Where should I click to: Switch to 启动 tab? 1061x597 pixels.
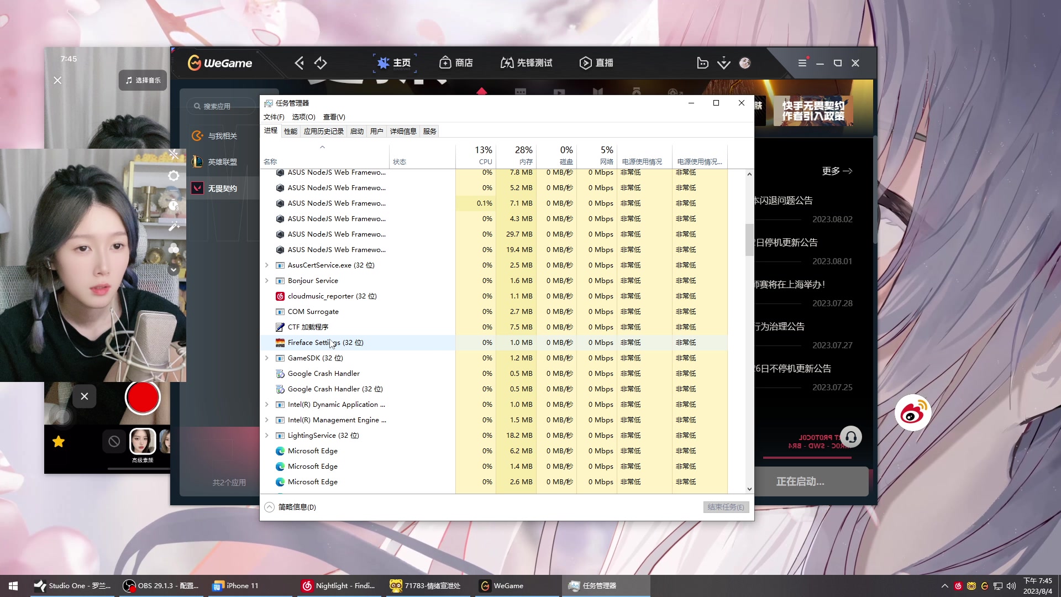point(357,132)
